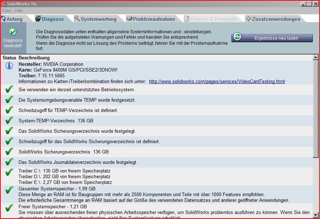Click checkmark beside Treiber C:\ free space row
The image size is (320, 219).
click(x=9, y=172)
